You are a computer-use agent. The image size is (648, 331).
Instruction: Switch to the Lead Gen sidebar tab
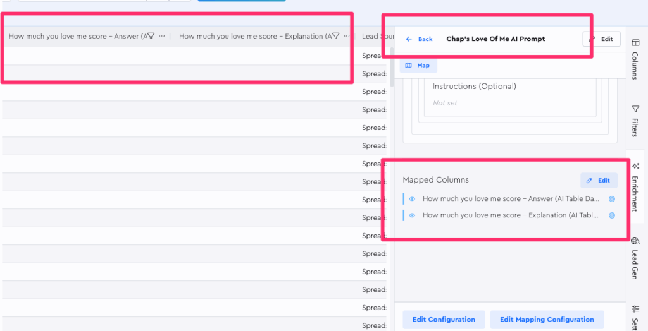[635, 259]
